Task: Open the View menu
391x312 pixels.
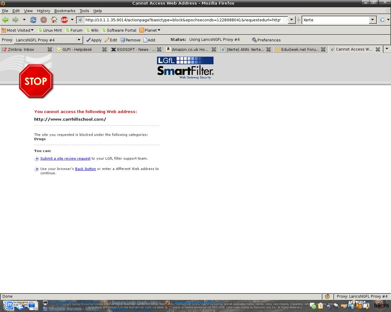Action: pos(28,11)
